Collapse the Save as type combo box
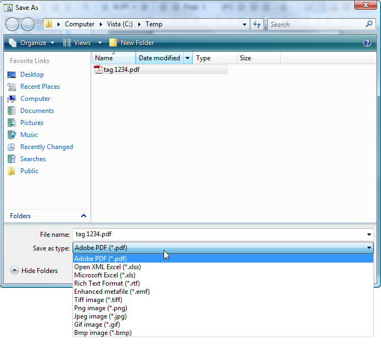The height and width of the screenshot is (347, 381). [369, 248]
